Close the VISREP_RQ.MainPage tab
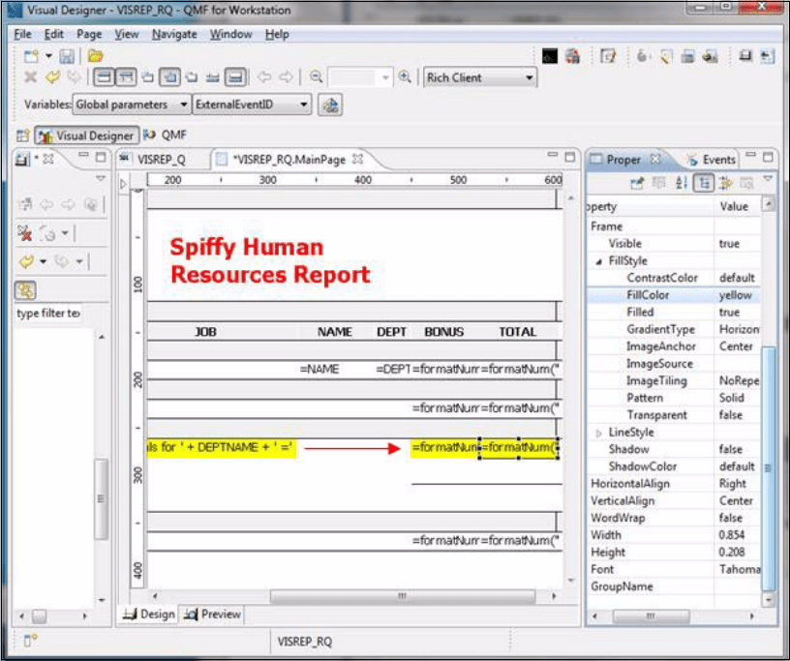790x661 pixels. (357, 160)
